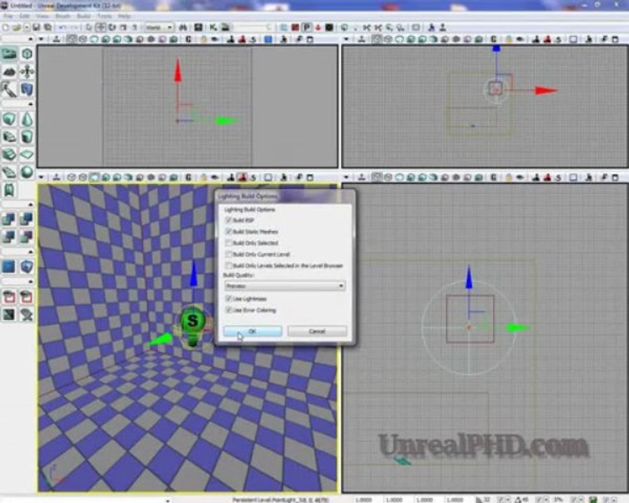The image size is (629, 503).
Task: Open the File menu
Action: (8, 16)
